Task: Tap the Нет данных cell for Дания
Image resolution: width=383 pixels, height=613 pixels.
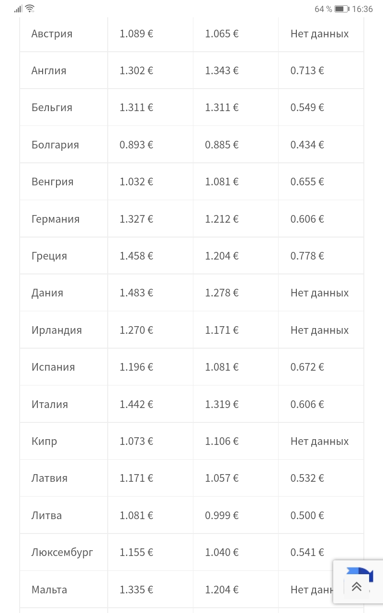Action: (x=319, y=293)
